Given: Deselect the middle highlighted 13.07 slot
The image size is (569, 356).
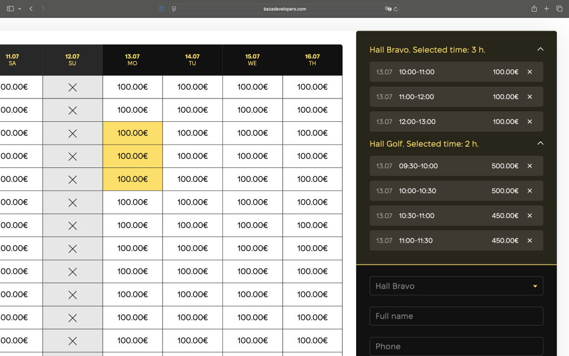Looking at the screenshot, I should [x=132, y=156].
